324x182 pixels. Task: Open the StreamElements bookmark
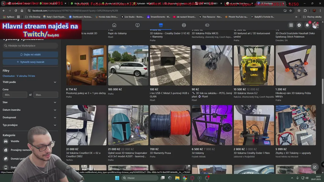point(159,17)
